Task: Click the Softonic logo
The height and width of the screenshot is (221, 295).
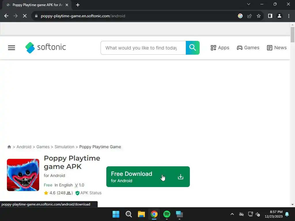Action: pos(46,47)
